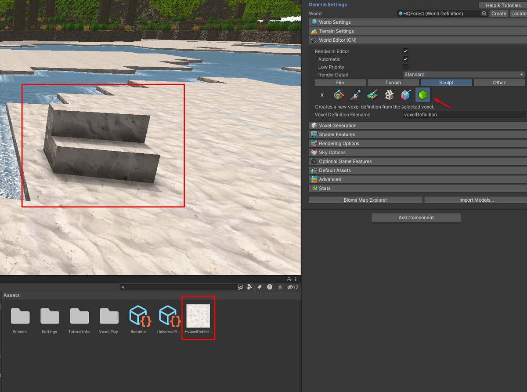Toggle scene visibility count showing 17 hidden items
The width and height of the screenshot is (527, 392).
tap(292, 287)
